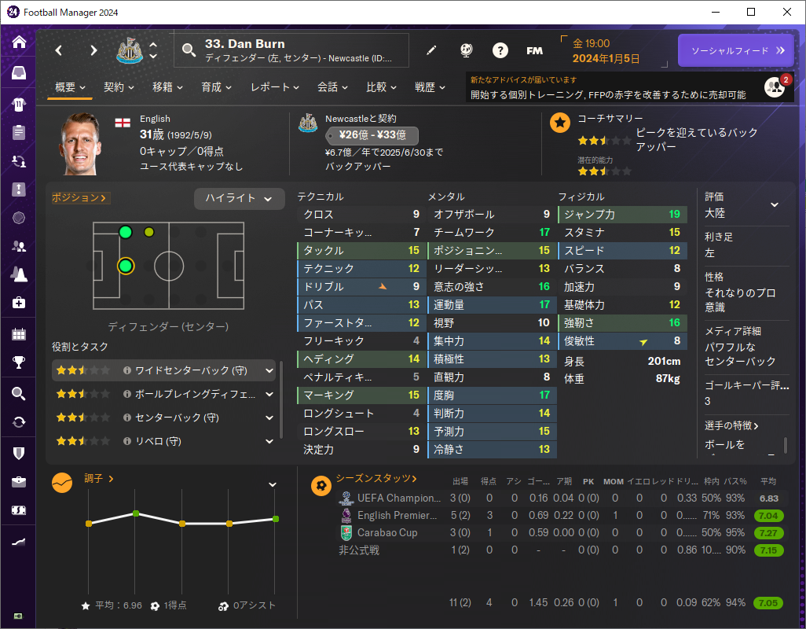Image resolution: width=806 pixels, height=629 pixels.
Task: Click the right info panel scrollbar
Action: tap(786, 445)
